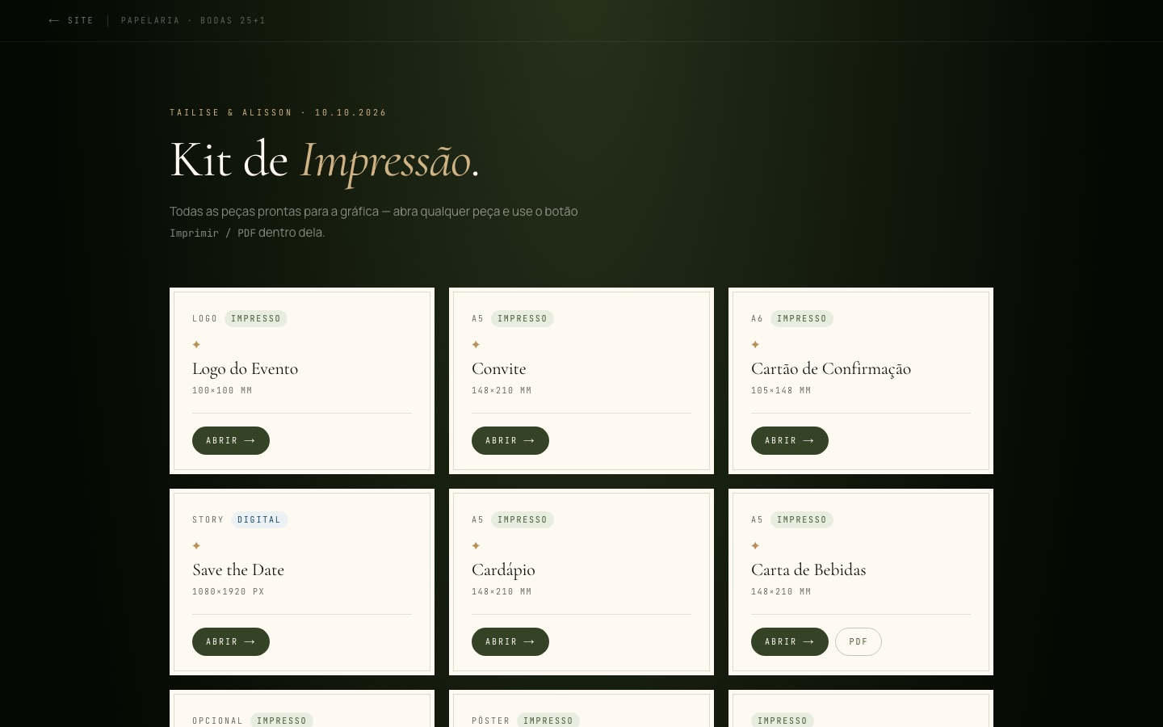The height and width of the screenshot is (727, 1163).
Task: Click the IMPRESSO badge on the Cardápio card
Action: pos(523,519)
